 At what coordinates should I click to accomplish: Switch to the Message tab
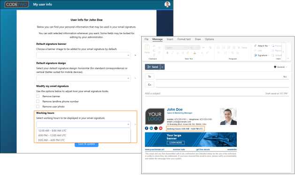coord(158,39)
